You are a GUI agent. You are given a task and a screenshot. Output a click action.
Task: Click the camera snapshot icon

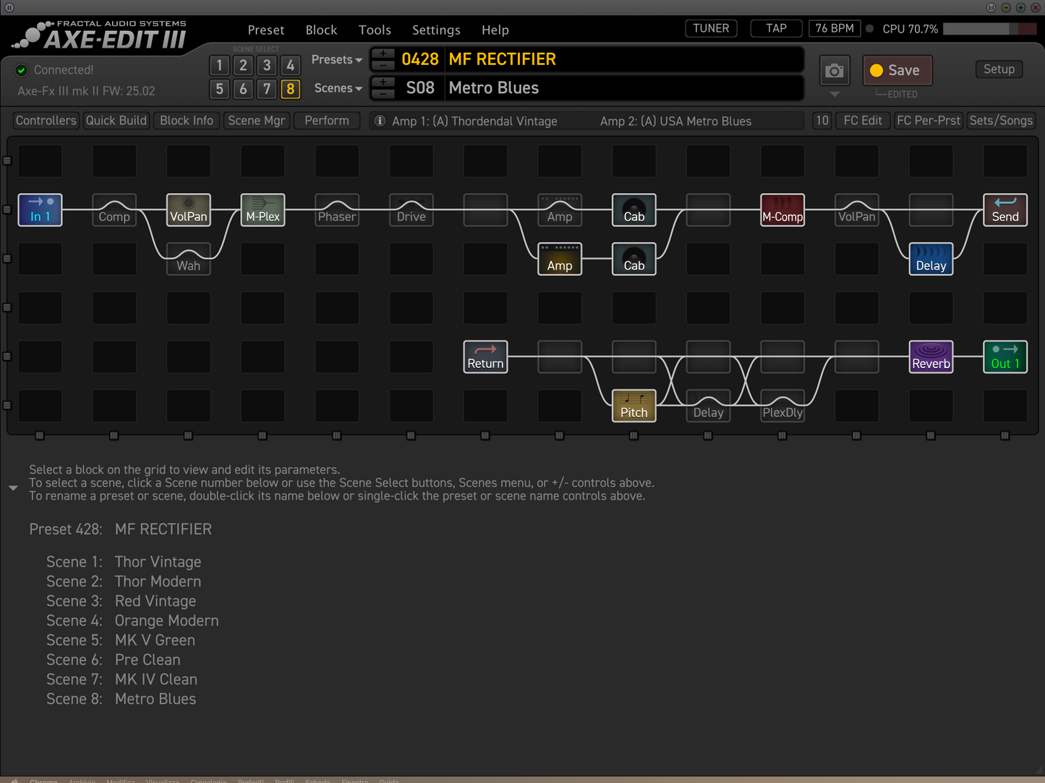[835, 71]
